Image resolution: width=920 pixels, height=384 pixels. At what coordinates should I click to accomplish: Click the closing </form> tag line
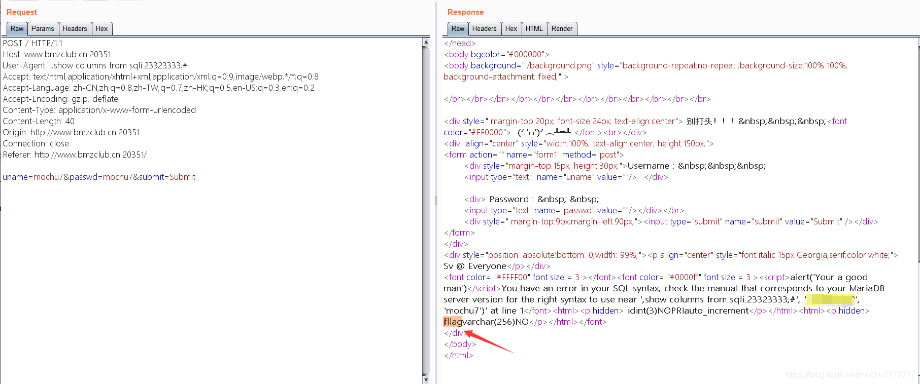[459, 233]
